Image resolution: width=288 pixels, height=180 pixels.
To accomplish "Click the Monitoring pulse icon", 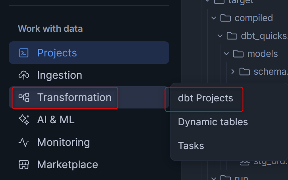I will tap(24, 142).
